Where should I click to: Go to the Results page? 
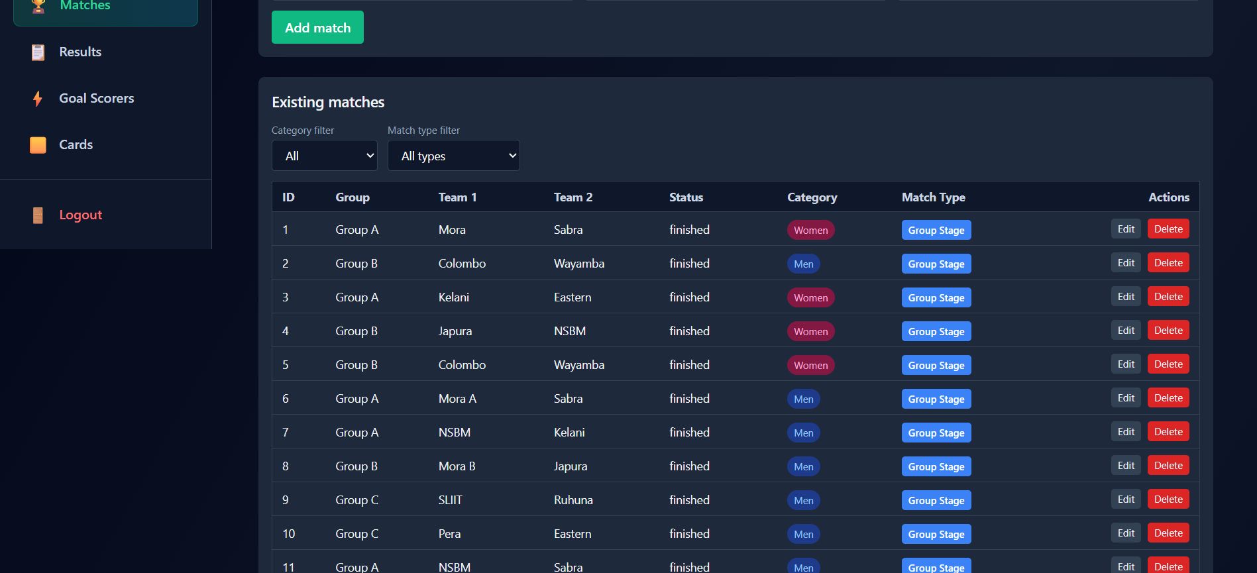pos(80,52)
